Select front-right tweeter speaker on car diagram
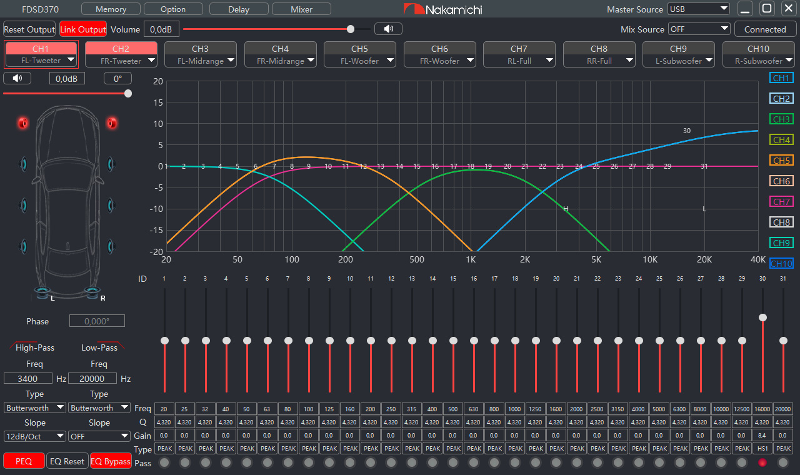Viewport: 800px width, 475px height. tap(112, 123)
